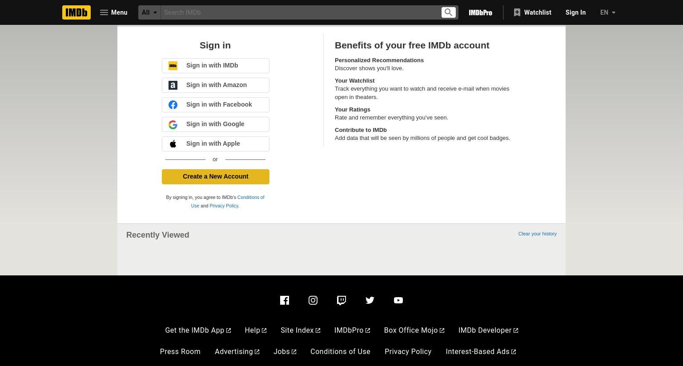Open IMDb YouTube icon in footer
The width and height of the screenshot is (683, 366).
click(398, 300)
